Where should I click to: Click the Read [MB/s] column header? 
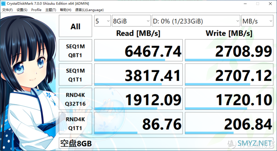[138, 33]
